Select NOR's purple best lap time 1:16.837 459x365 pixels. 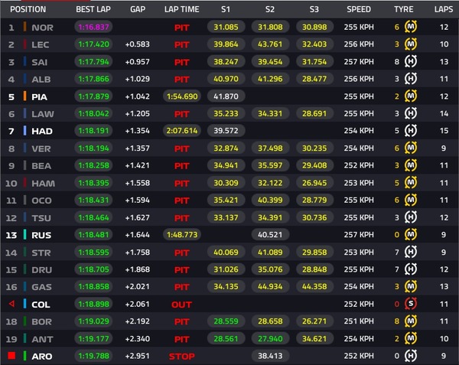tap(94, 27)
